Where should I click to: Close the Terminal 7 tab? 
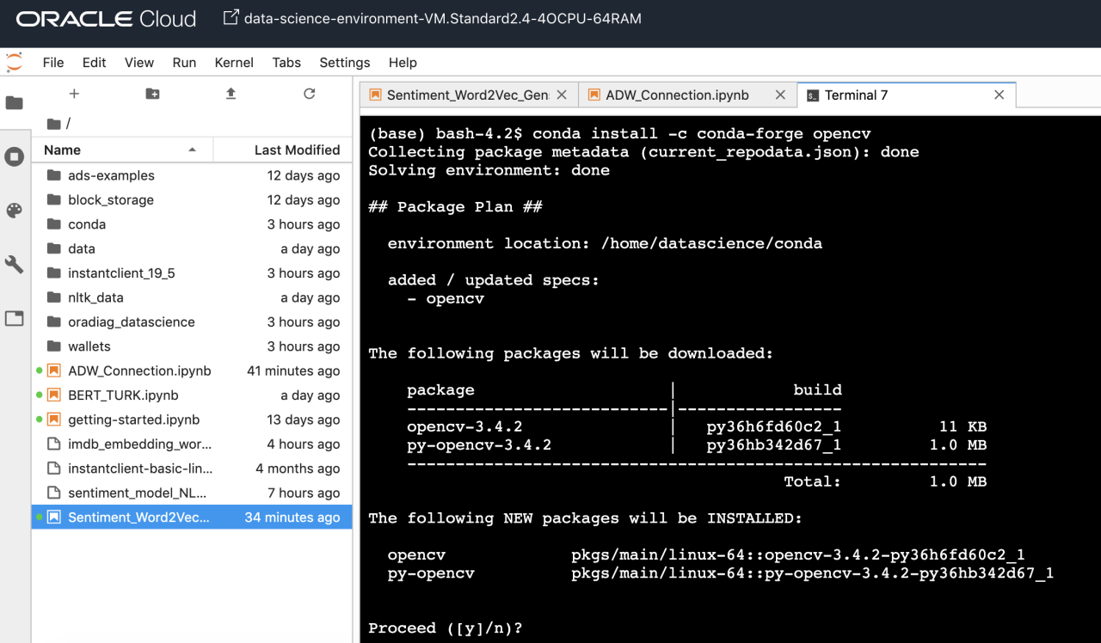tap(999, 95)
